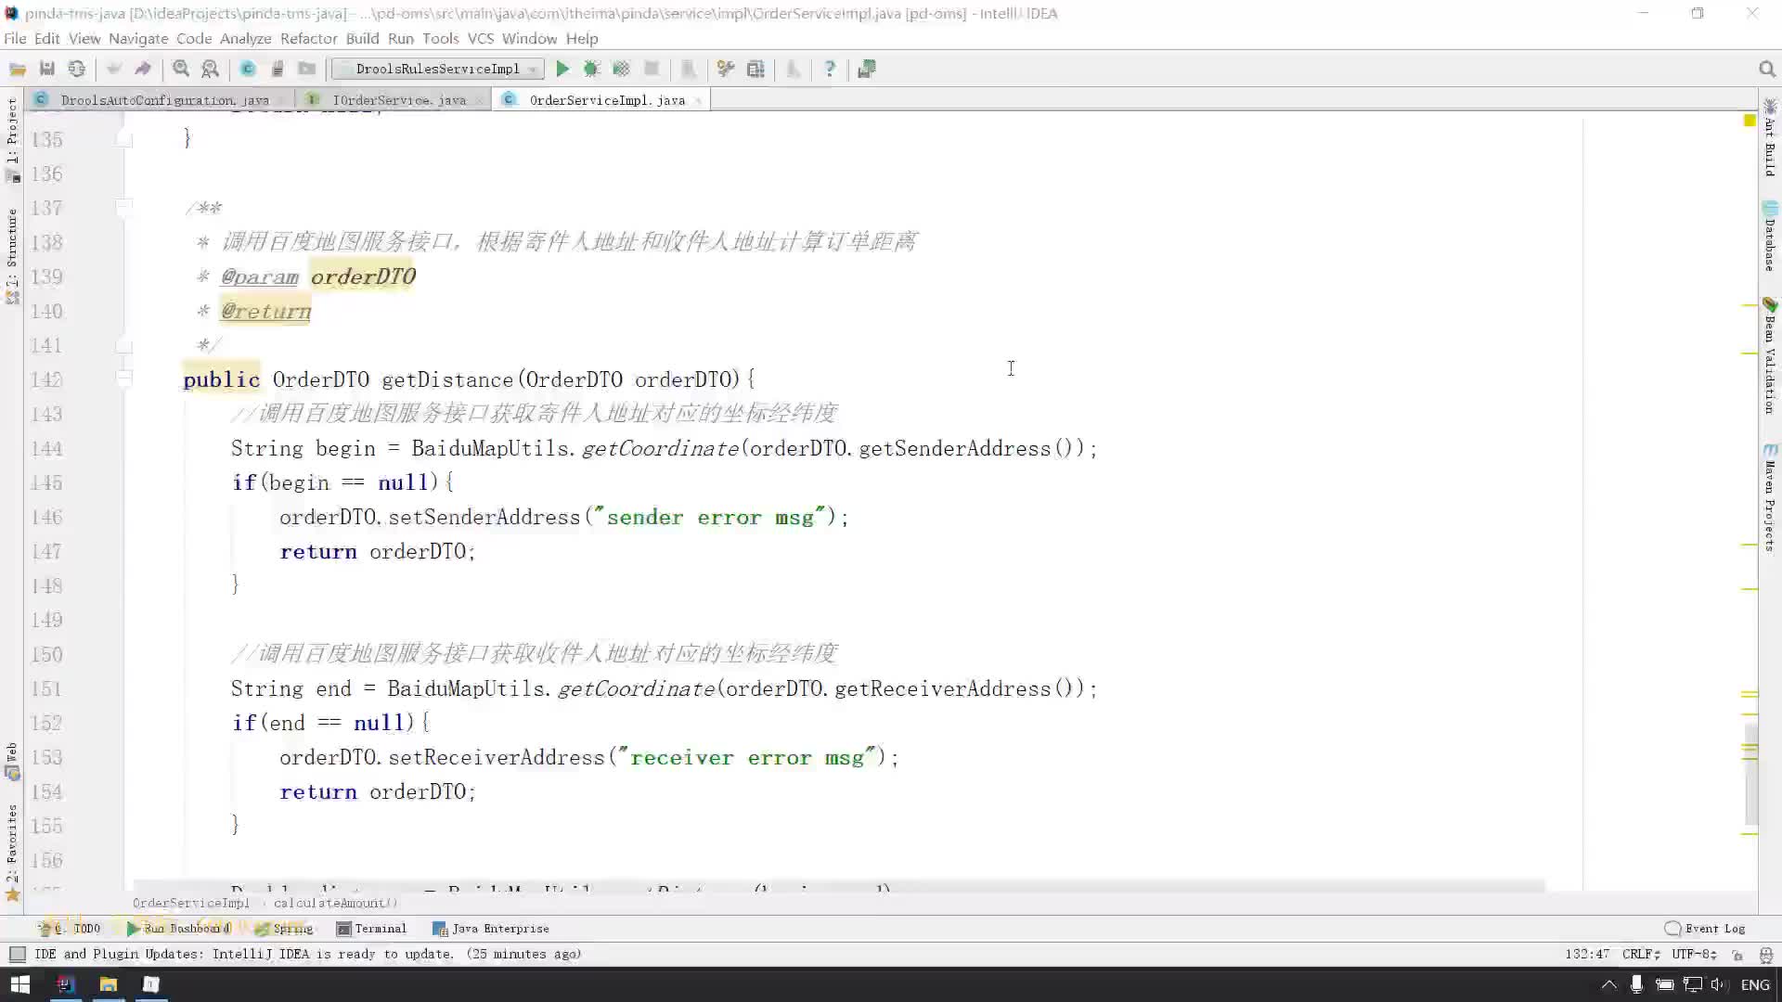This screenshot has width=1782, height=1002.
Task: Click the Refactor menu item
Action: (x=308, y=38)
